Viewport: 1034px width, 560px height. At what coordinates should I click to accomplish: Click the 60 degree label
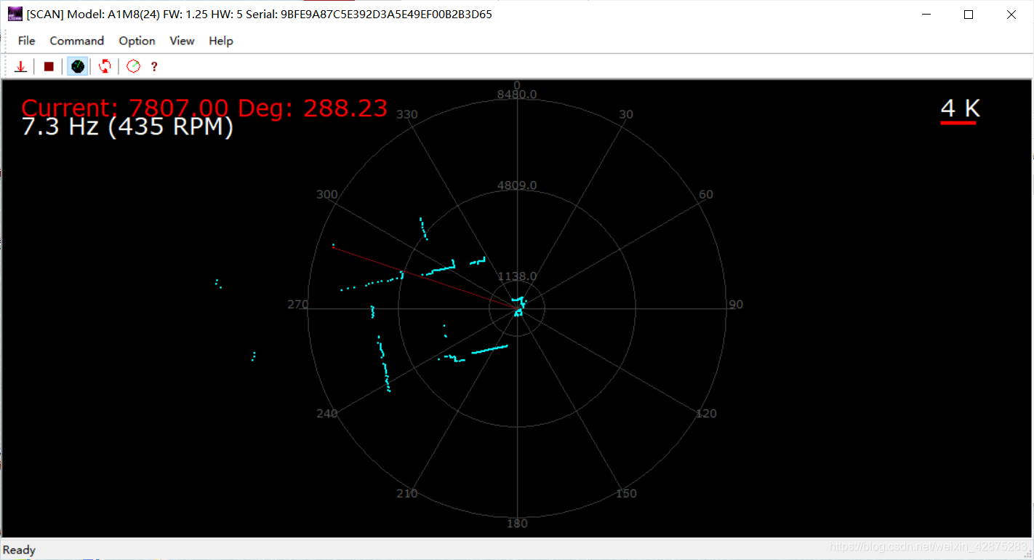706,195
